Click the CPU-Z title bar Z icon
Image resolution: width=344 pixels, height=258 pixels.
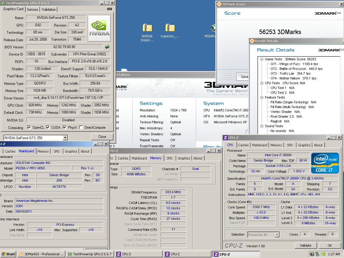(225, 138)
